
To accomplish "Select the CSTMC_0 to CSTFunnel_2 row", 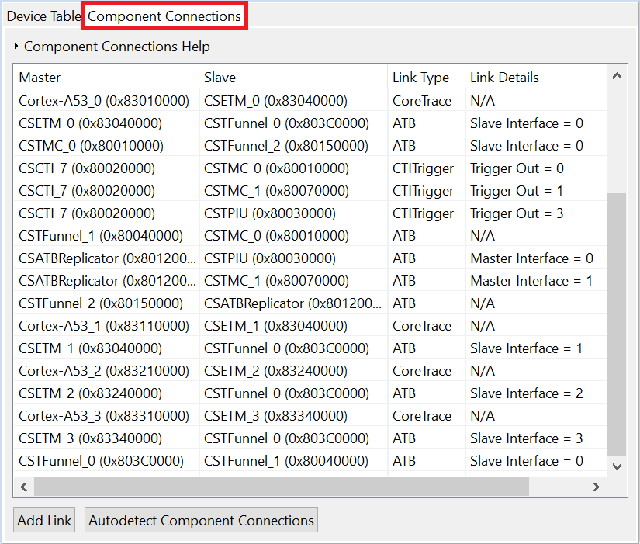I will (x=233, y=145).
